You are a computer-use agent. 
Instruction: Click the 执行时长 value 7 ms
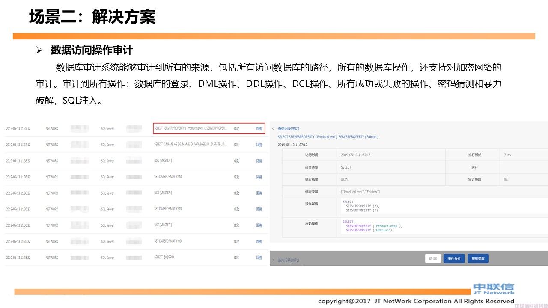coord(507,155)
